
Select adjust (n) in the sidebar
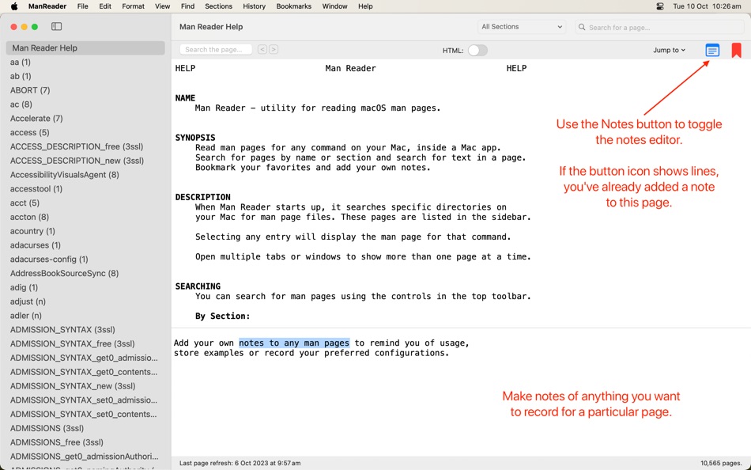[x=85, y=301]
